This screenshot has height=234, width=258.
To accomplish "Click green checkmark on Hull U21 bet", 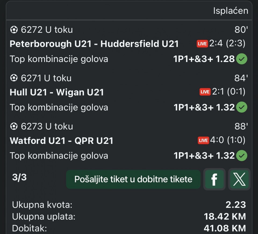I will pyautogui.click(x=242, y=107).
